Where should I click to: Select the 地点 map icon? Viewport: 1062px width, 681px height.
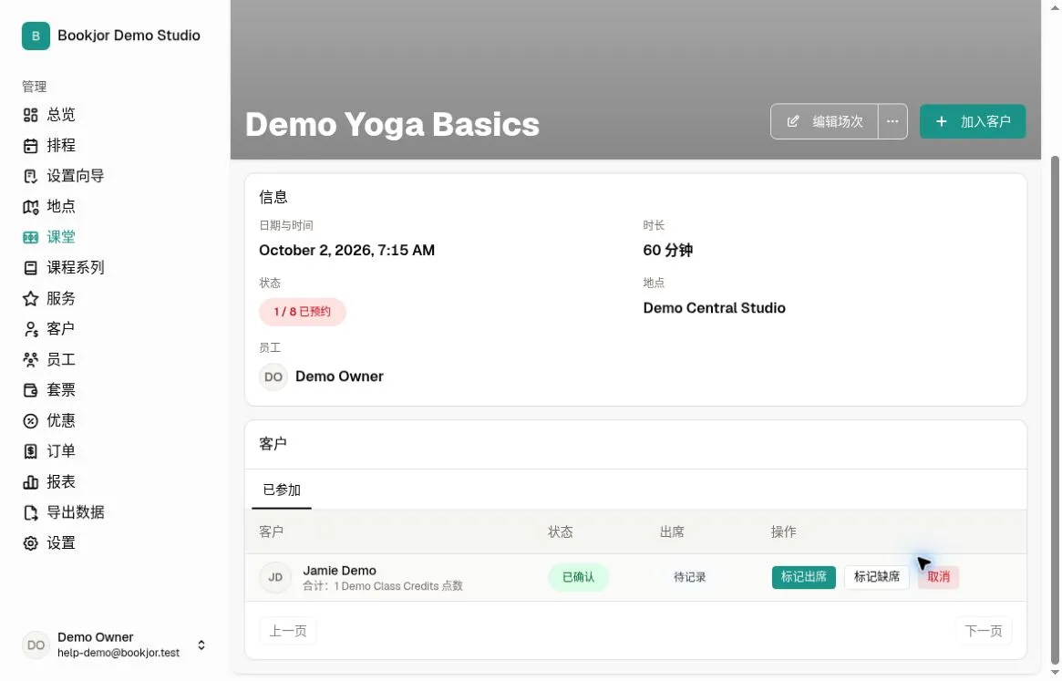pyautogui.click(x=30, y=207)
